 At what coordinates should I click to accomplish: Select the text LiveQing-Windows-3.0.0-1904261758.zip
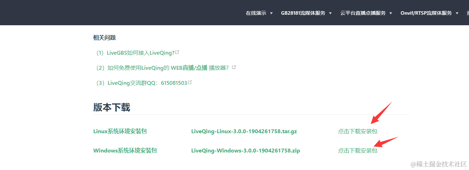(x=246, y=151)
